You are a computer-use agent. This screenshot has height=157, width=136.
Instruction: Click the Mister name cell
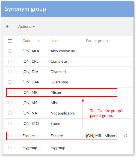(56, 92)
